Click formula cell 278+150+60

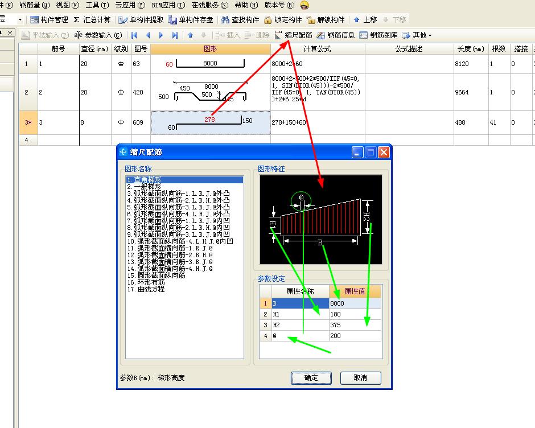click(x=318, y=122)
